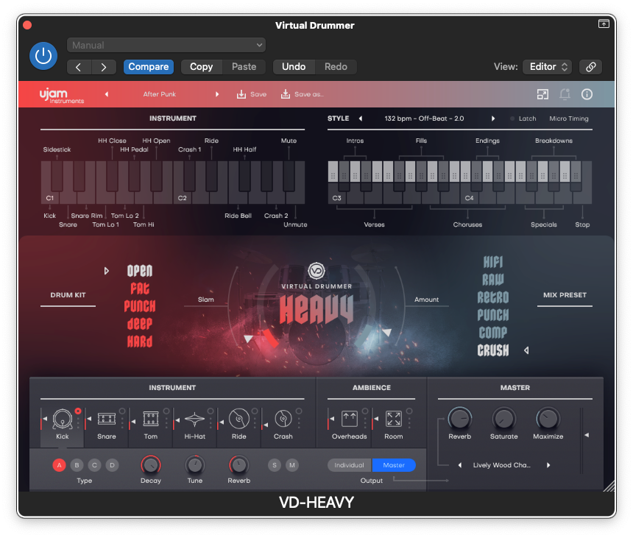Viewport: 633px width, 538px height.
Task: Select the HiFi mix preset
Action: [x=493, y=262]
